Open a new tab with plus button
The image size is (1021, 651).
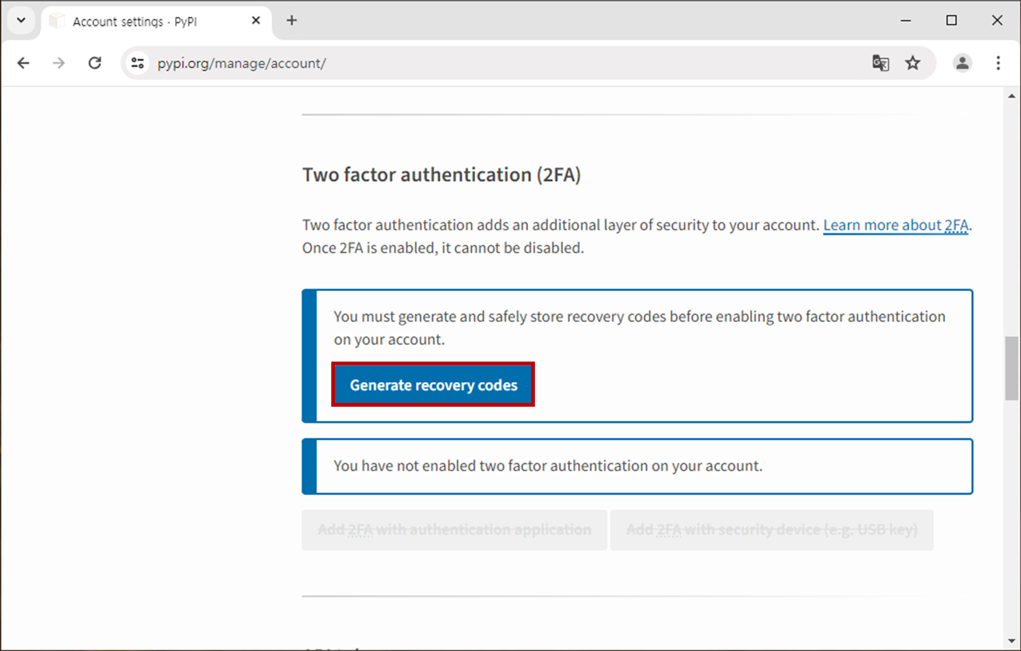[291, 20]
